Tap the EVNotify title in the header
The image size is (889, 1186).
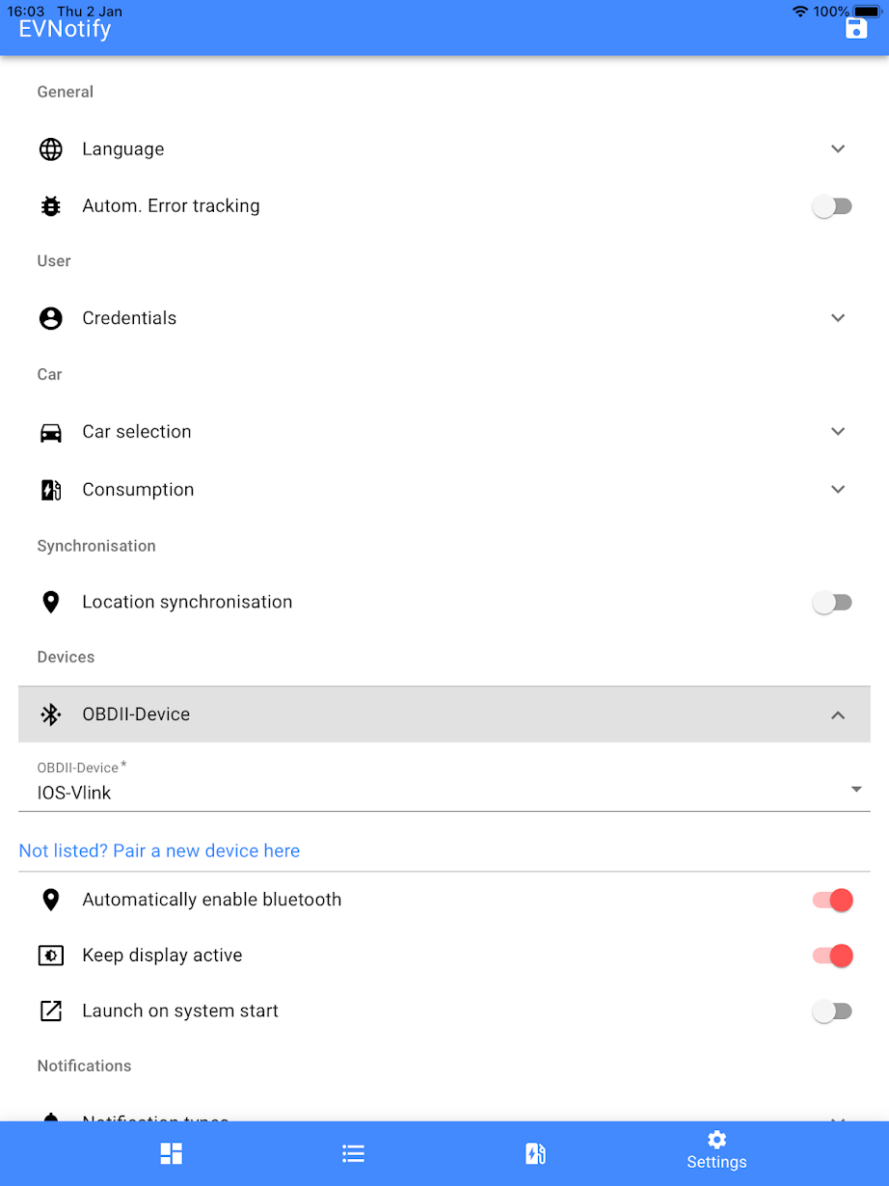[x=65, y=29]
